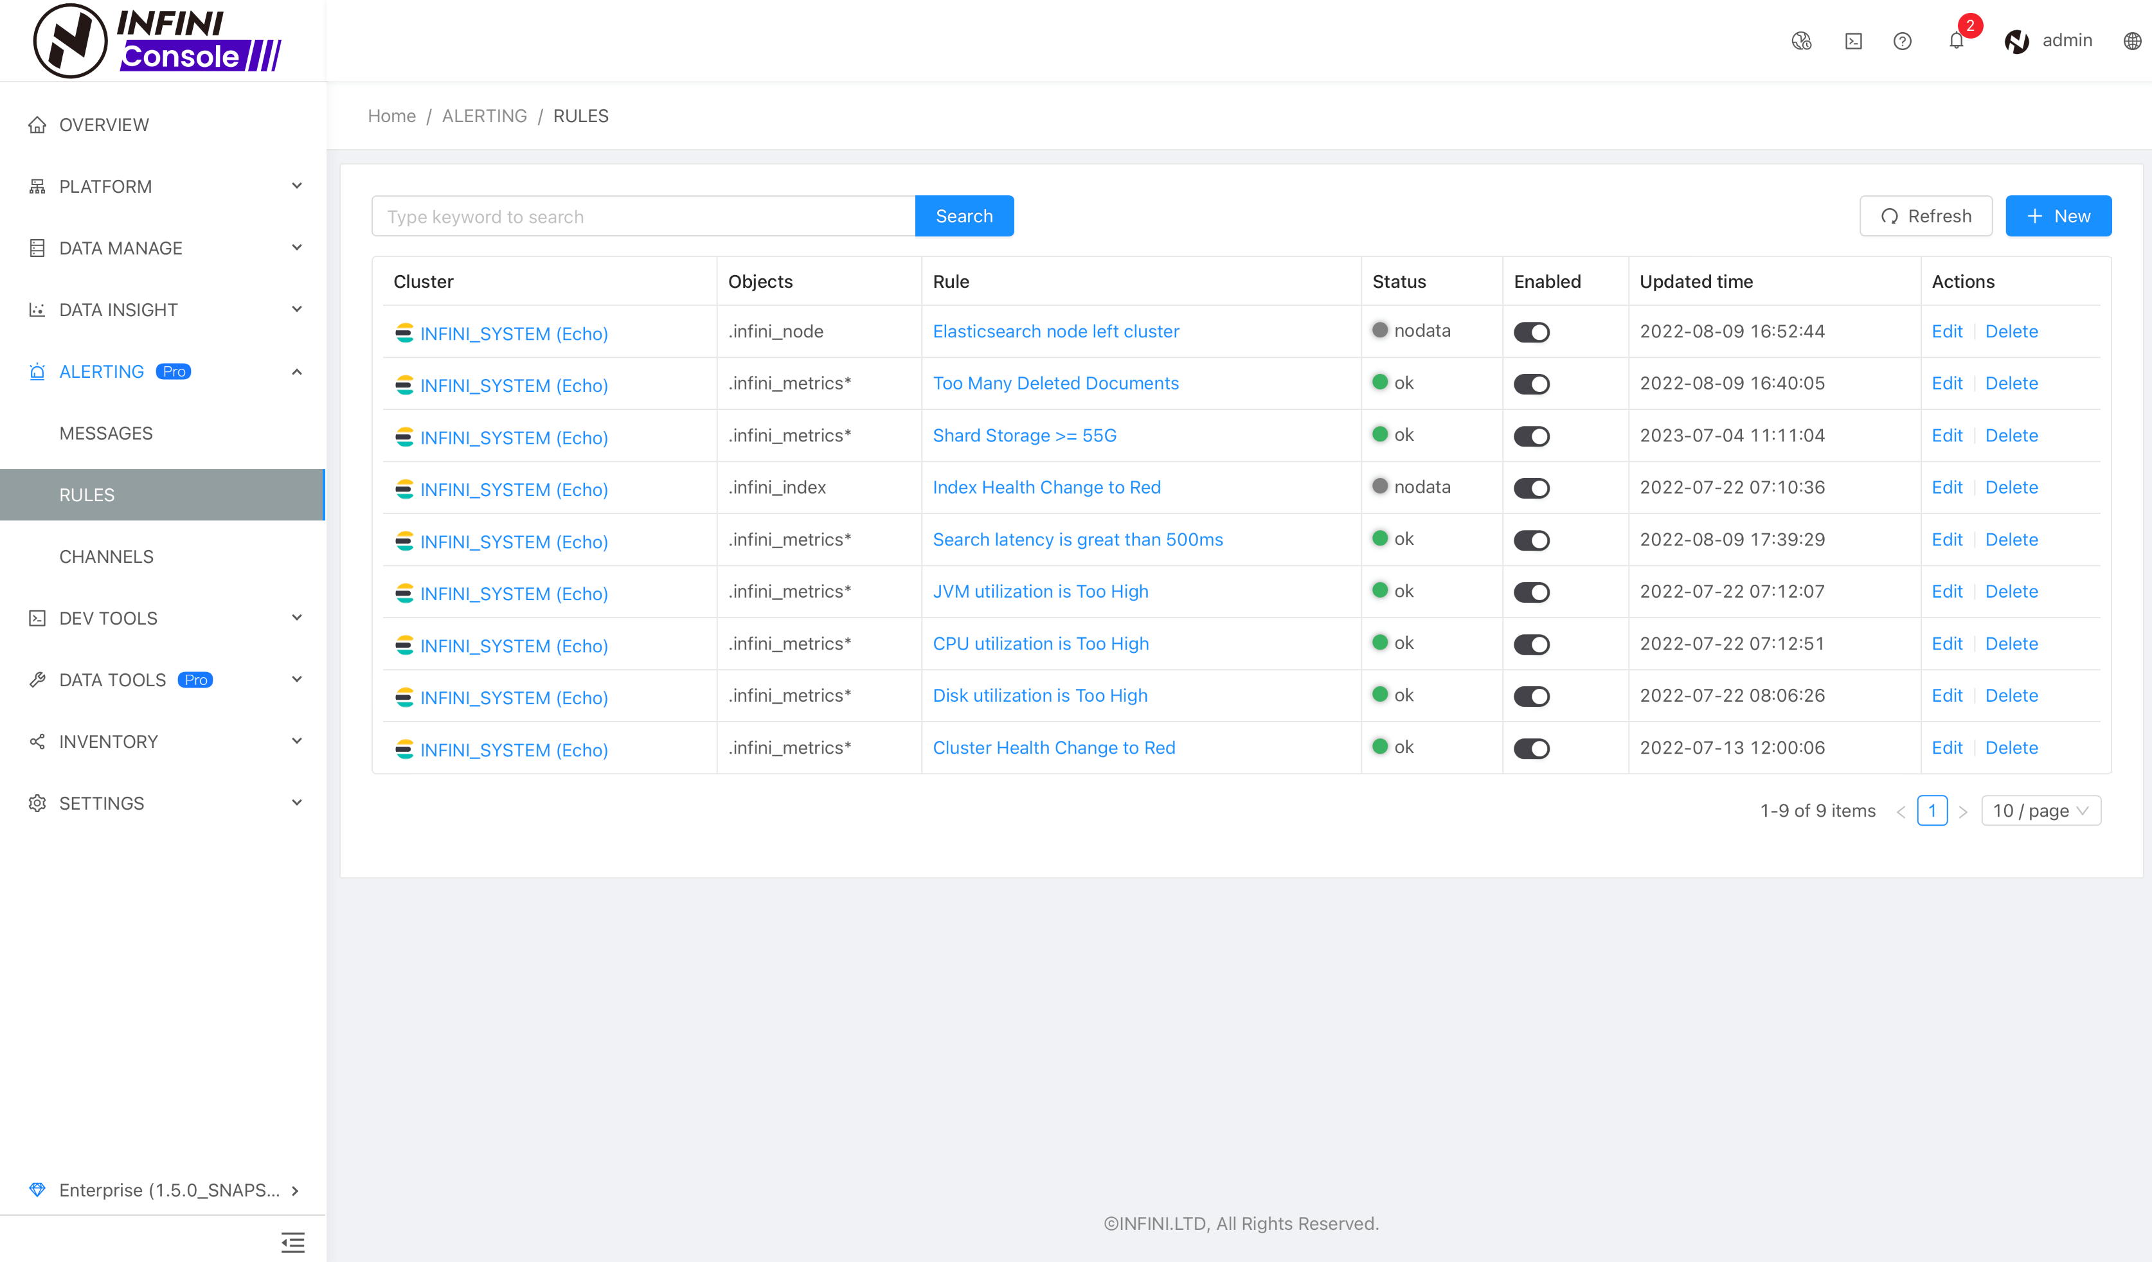
Task: Expand the SETTINGS menu chevron
Action: [x=296, y=803]
